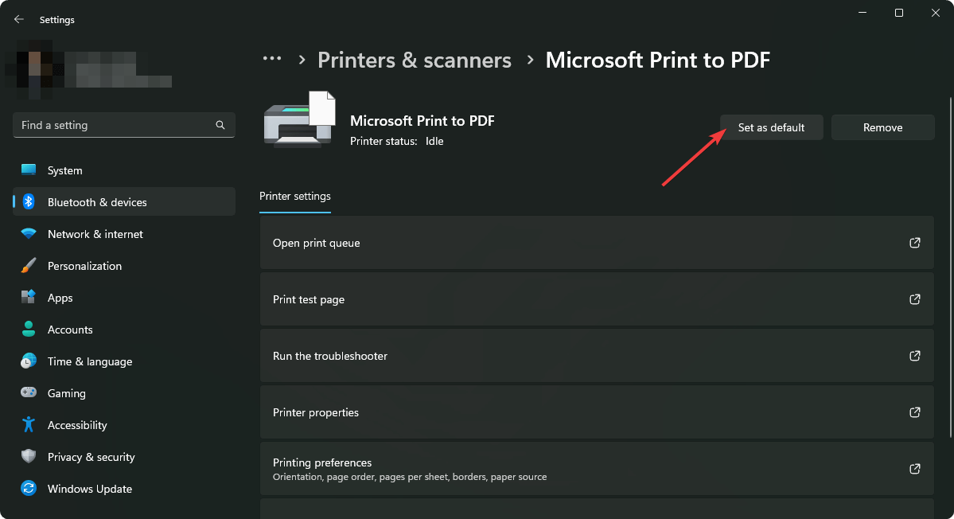
Task: Open Gaming settings category
Action: (x=124, y=393)
